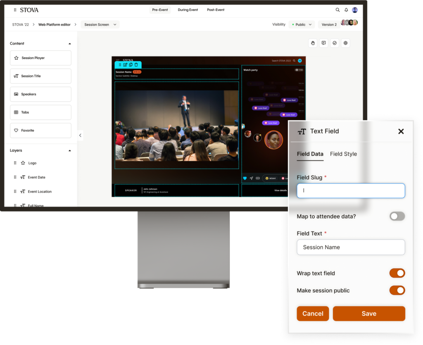Enable Map to attendee data
This screenshot has width=423, height=345.
tap(397, 216)
